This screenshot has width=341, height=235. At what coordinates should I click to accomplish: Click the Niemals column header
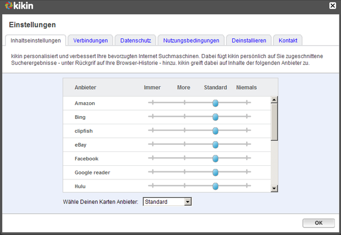(x=246, y=87)
